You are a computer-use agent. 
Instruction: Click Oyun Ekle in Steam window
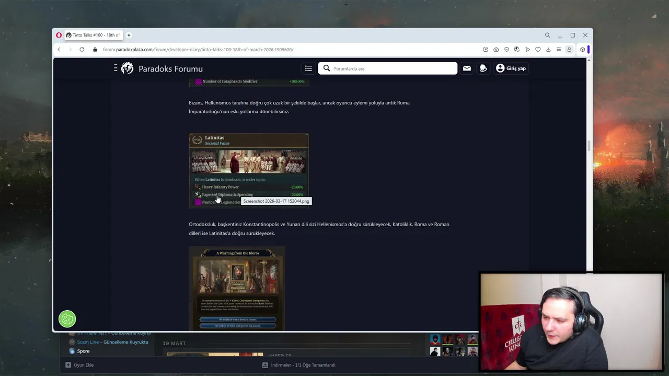(79, 365)
